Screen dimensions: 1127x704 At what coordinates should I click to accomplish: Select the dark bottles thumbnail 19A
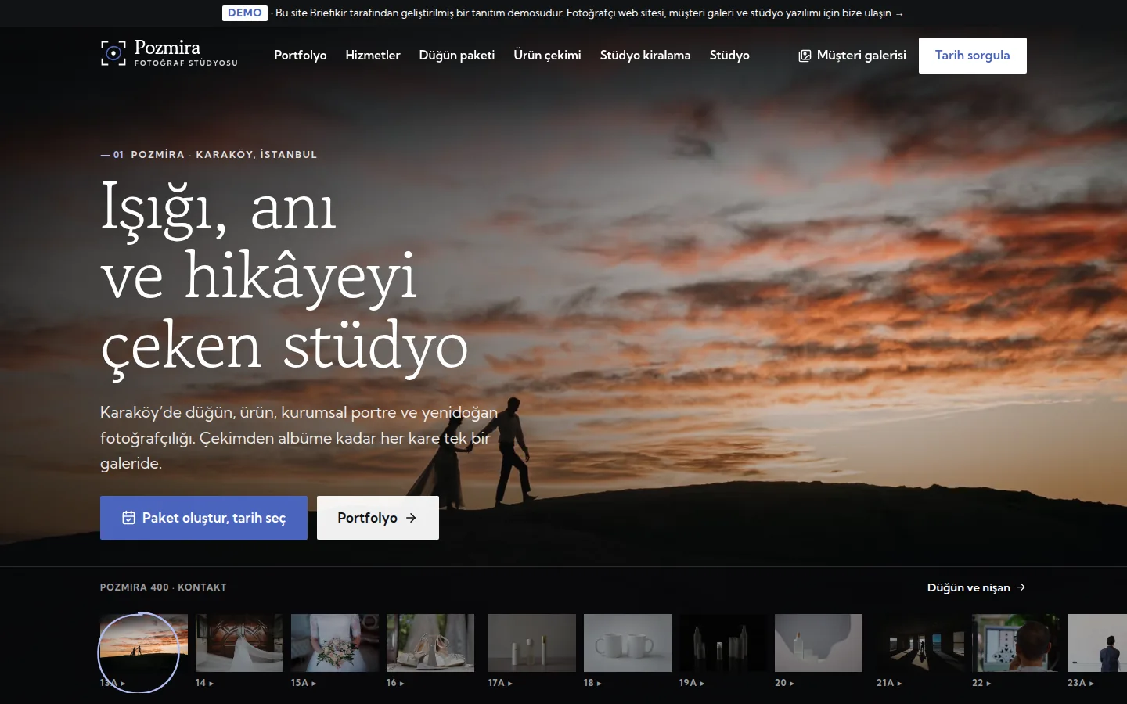(x=723, y=643)
